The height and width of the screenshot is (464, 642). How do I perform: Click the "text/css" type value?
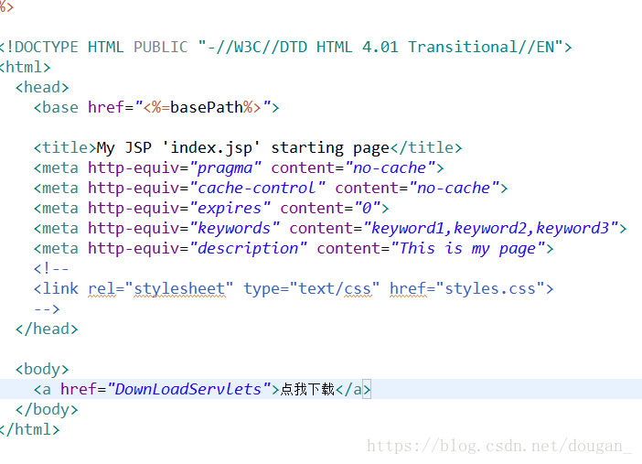click(x=335, y=289)
